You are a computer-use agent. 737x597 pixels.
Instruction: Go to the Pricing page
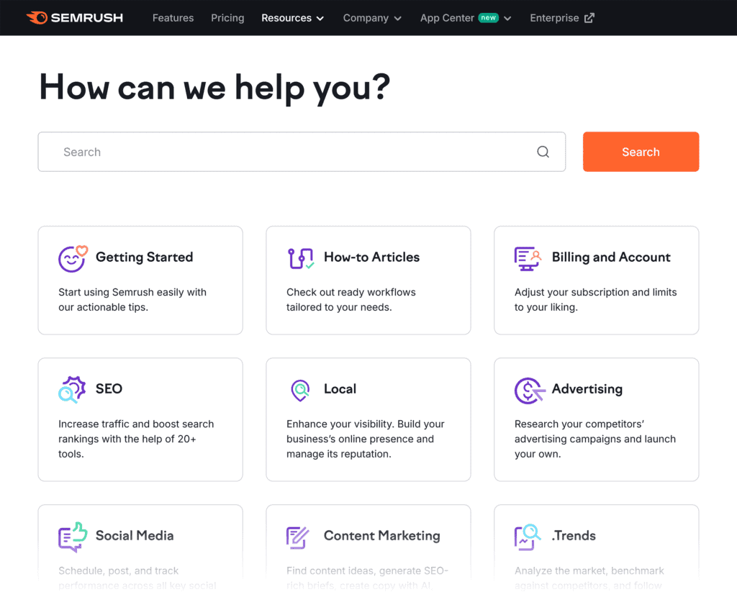tap(227, 18)
